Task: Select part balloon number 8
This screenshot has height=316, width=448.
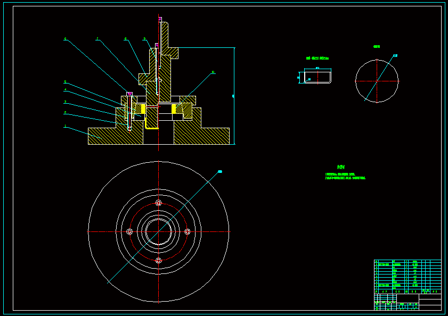Action: point(125,38)
